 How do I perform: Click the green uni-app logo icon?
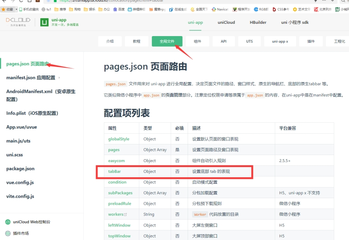44,22
